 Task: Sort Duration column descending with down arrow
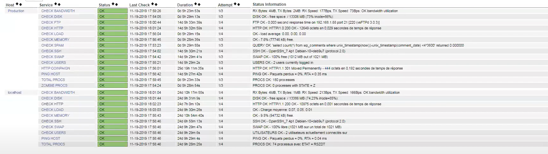199,4
